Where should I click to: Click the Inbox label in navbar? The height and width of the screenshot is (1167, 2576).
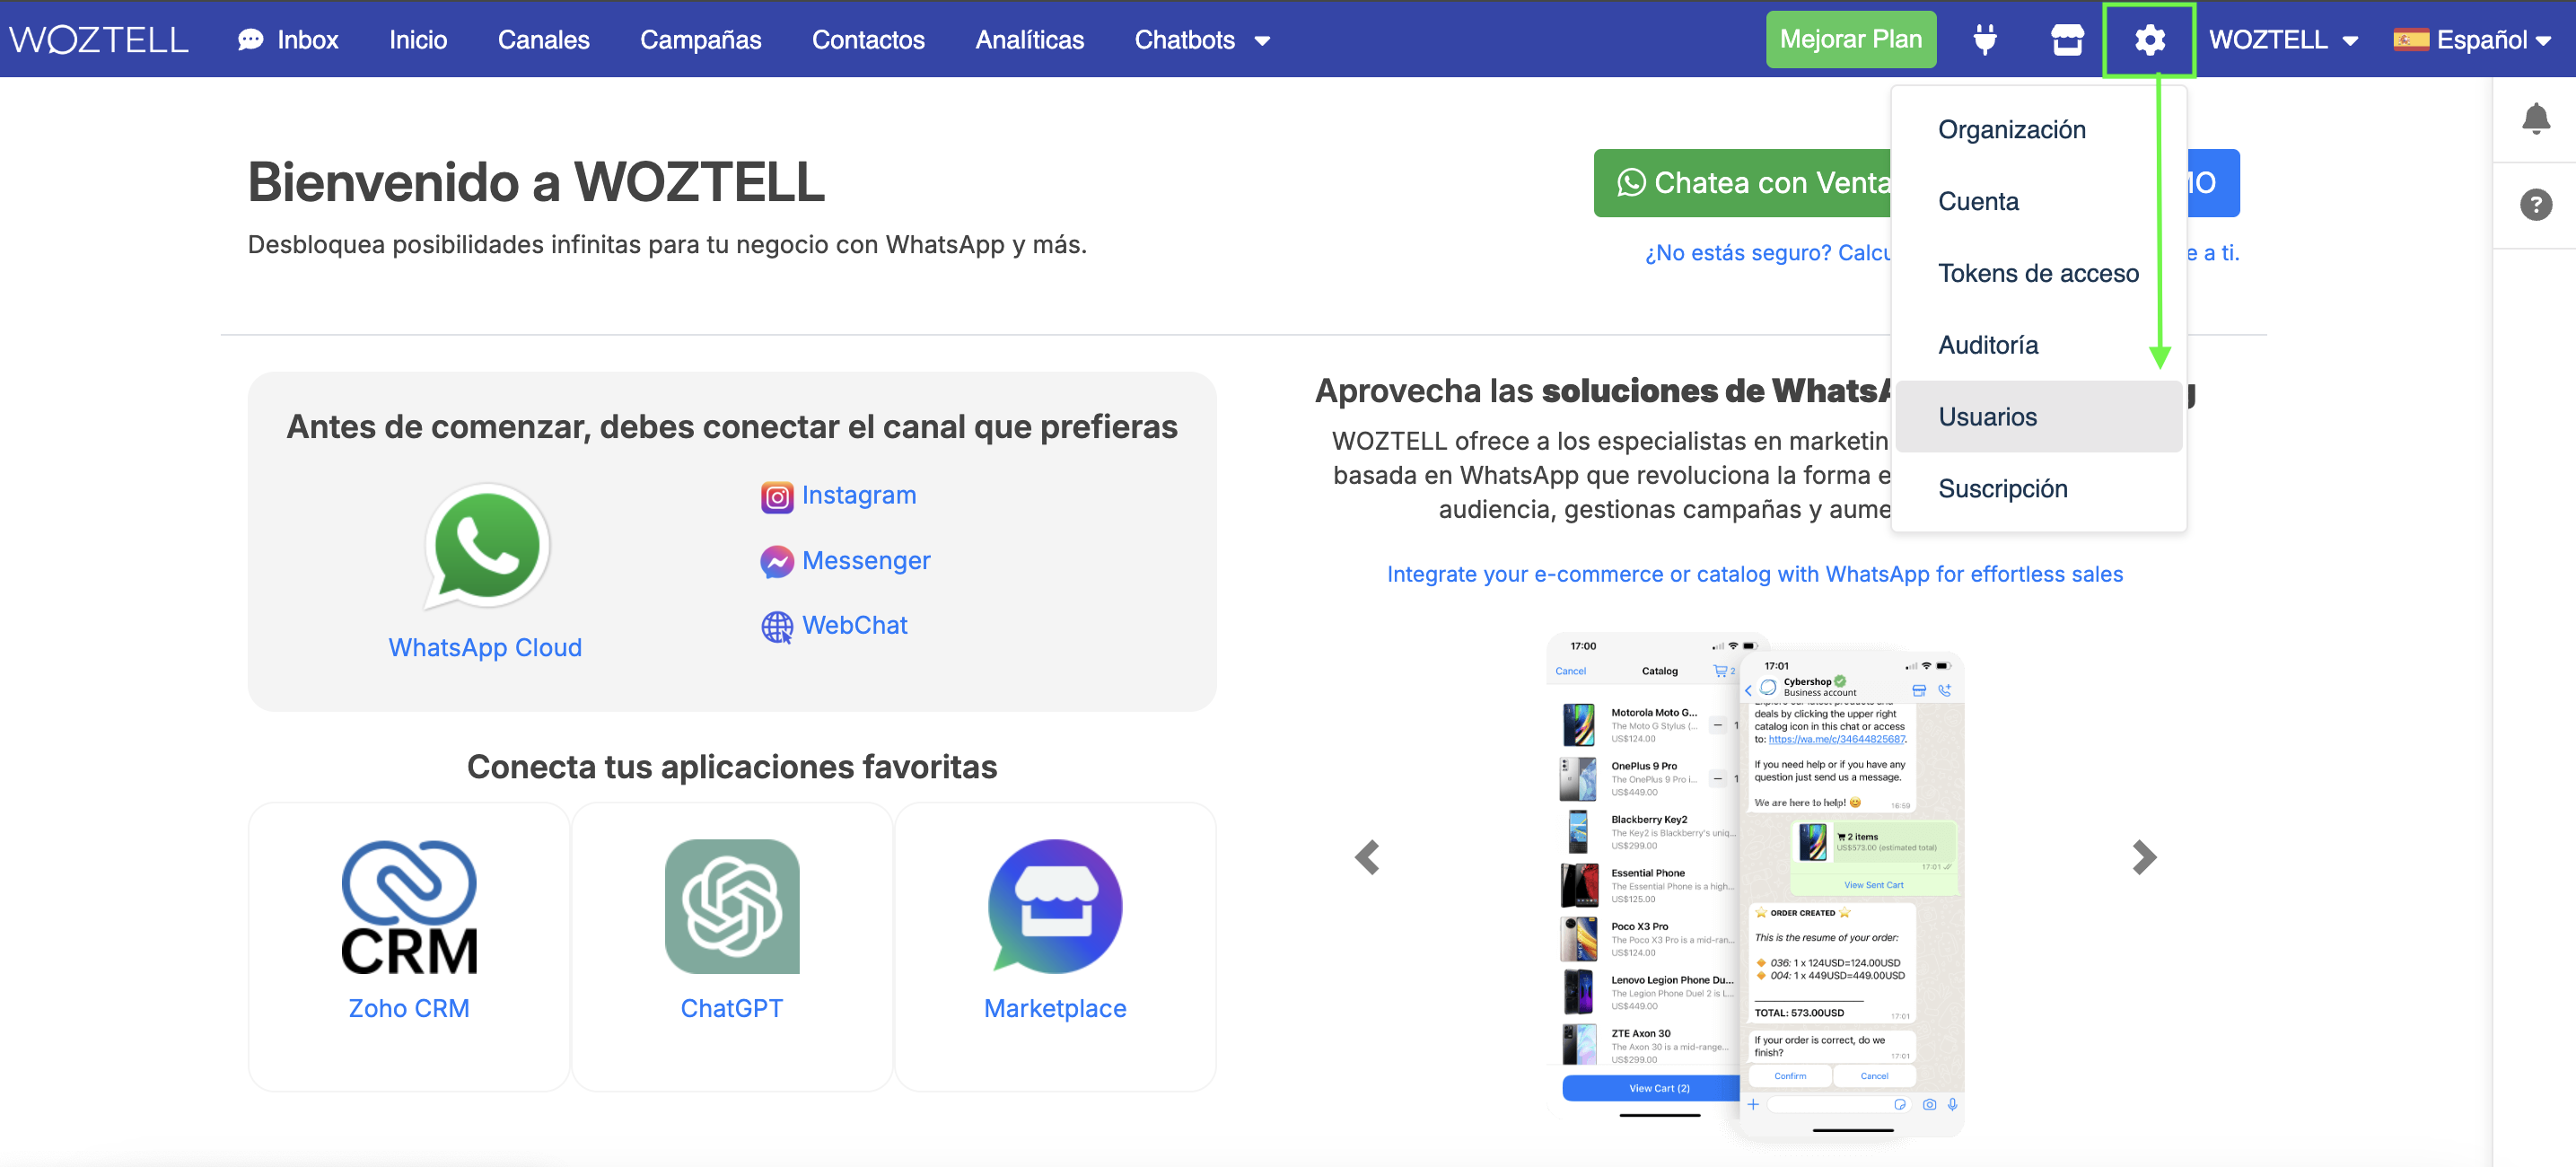[x=308, y=40]
